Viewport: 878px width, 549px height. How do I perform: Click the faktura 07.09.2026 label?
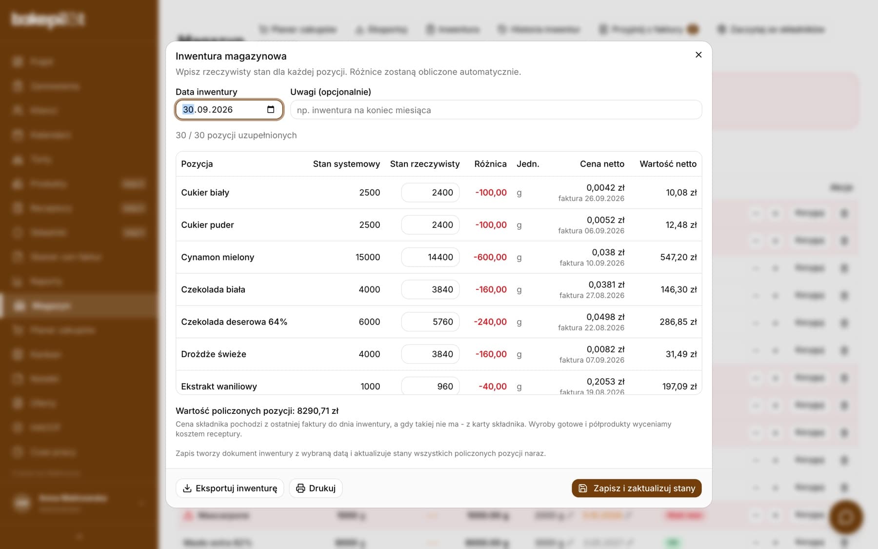click(x=592, y=360)
